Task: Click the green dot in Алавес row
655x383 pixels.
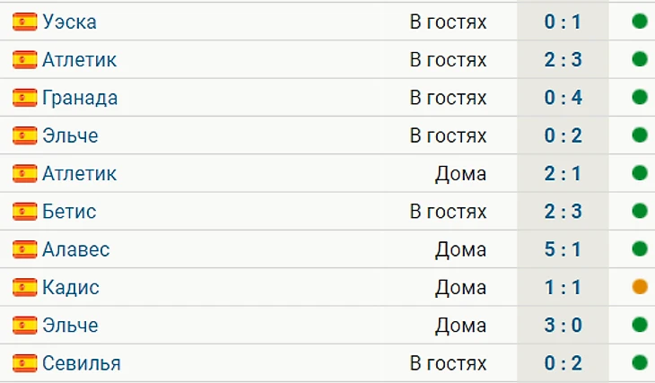Action: 639,249
